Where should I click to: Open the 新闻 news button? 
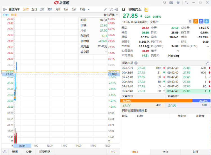(x=15, y=152)
